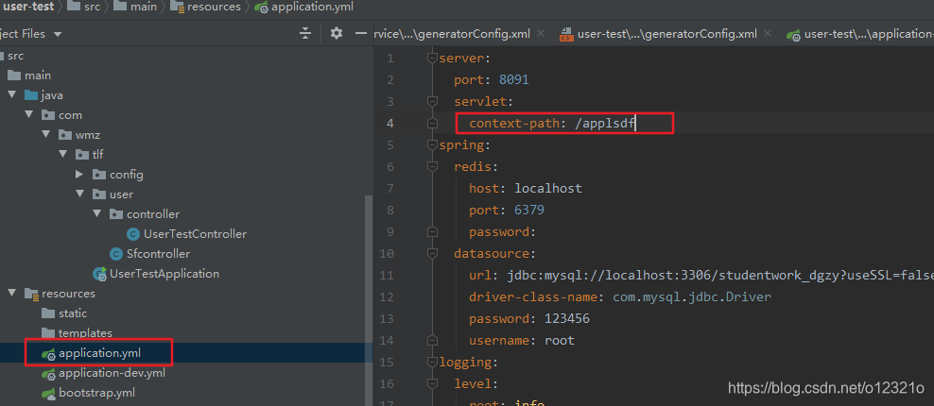Collapse the java folder
The width and height of the screenshot is (934, 406).
pyautogui.click(x=12, y=95)
